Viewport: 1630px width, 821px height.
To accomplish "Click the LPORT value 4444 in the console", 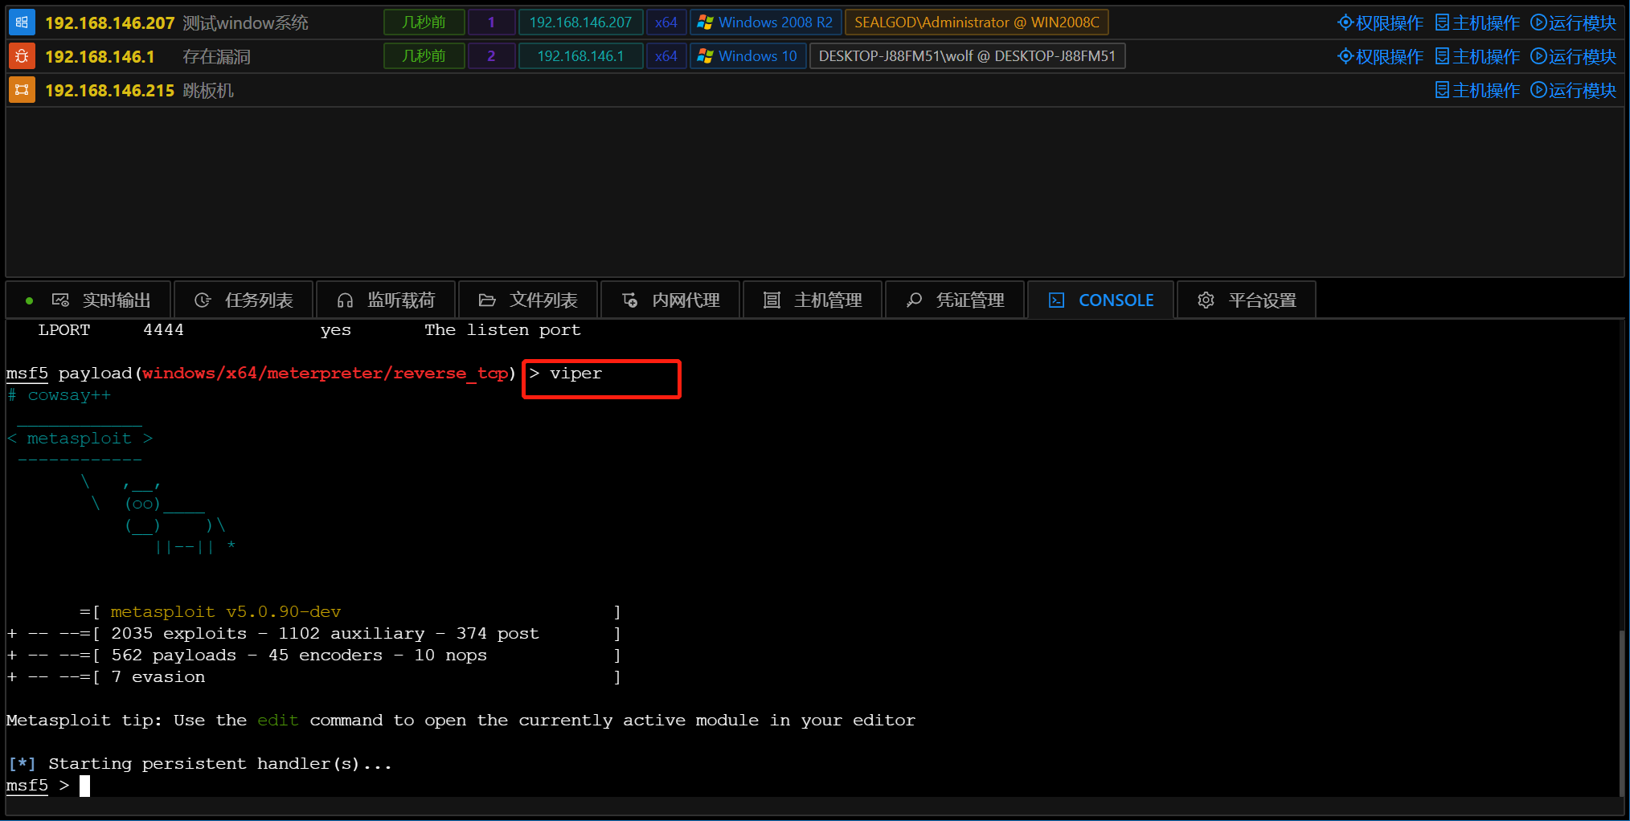I will tap(163, 330).
